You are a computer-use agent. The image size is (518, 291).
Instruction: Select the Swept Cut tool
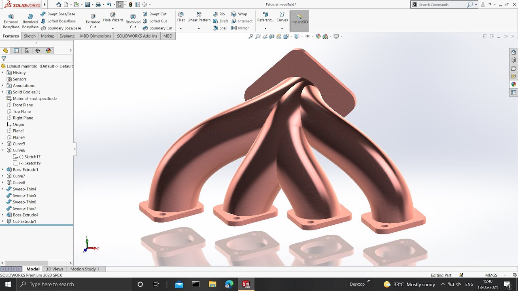click(x=155, y=14)
